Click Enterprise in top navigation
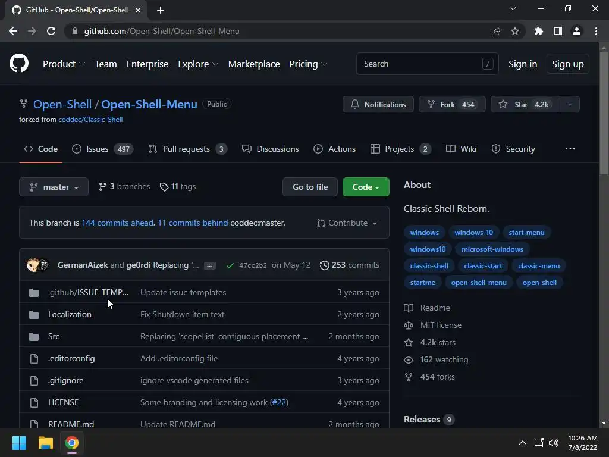Viewport: 609px width, 457px height. click(147, 64)
